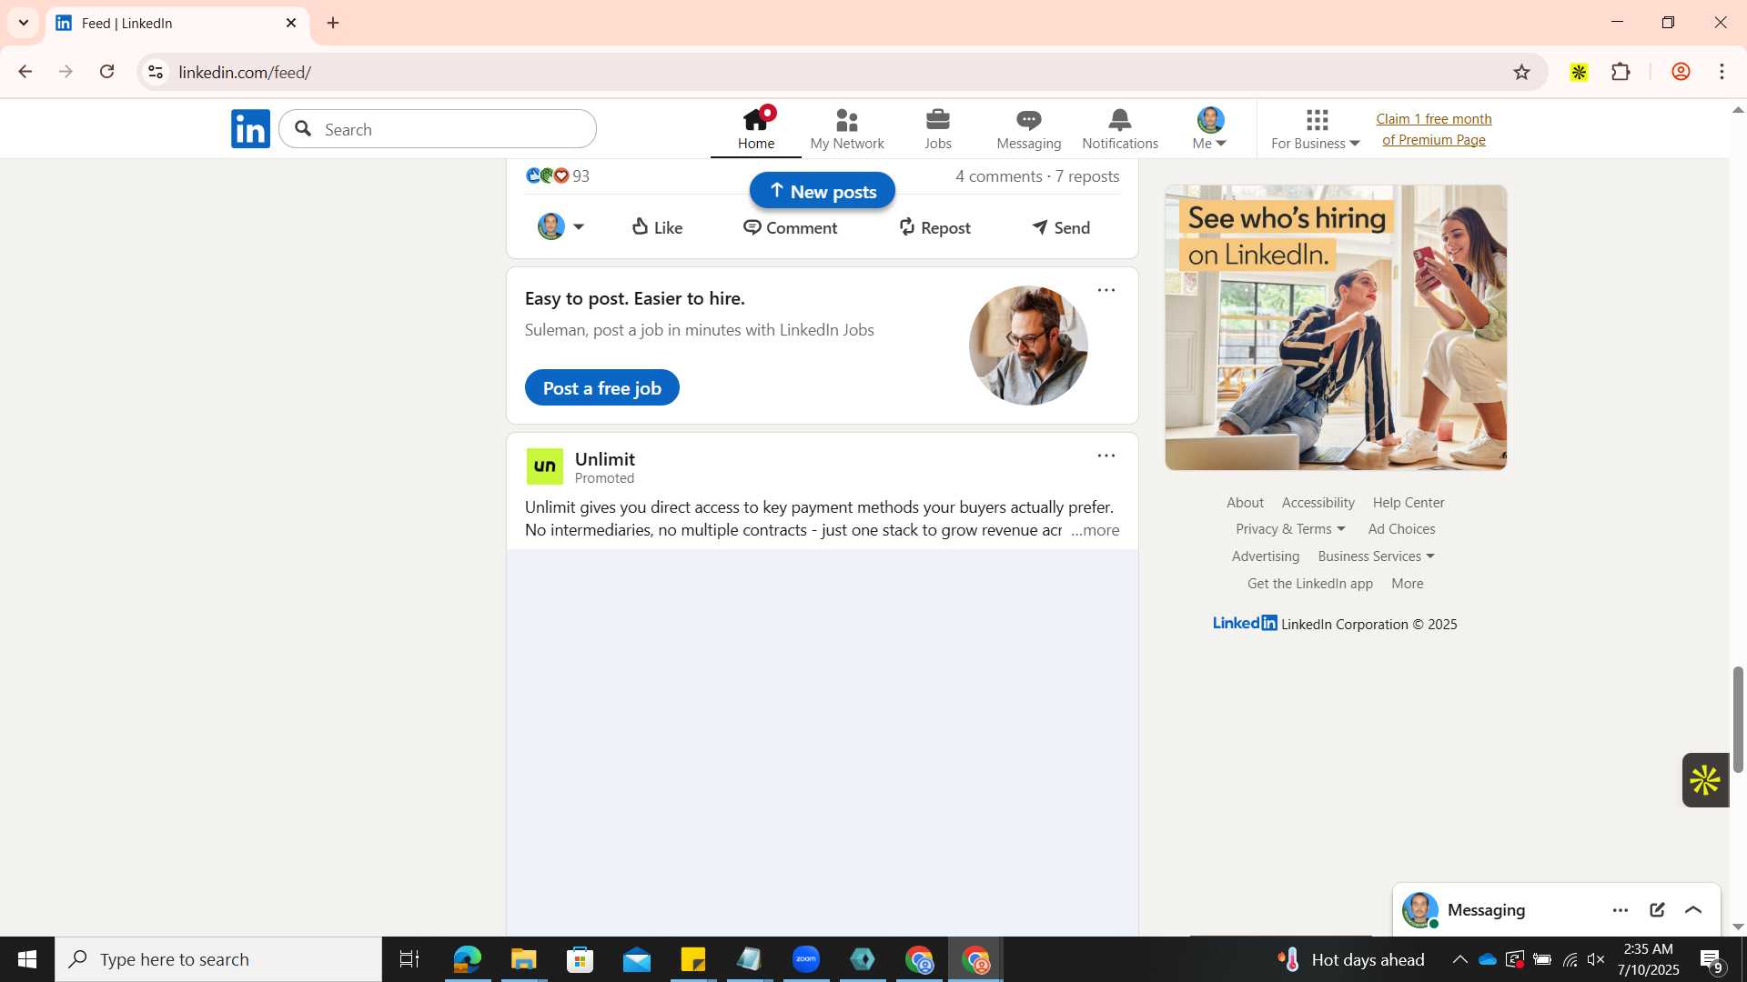1747x982 pixels.
Task: Open the tab search dropdown arrow
Action: (x=24, y=23)
